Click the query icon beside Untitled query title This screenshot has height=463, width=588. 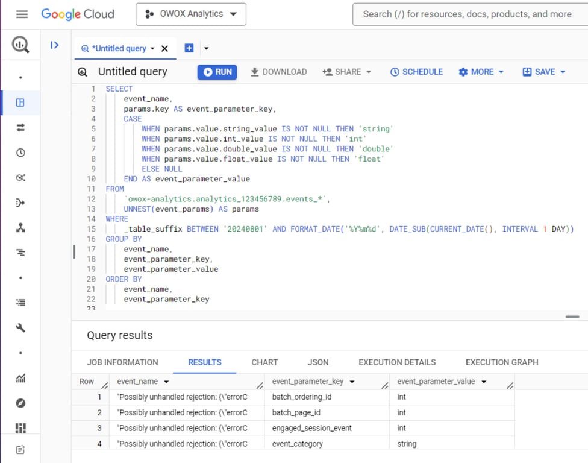[x=82, y=72]
